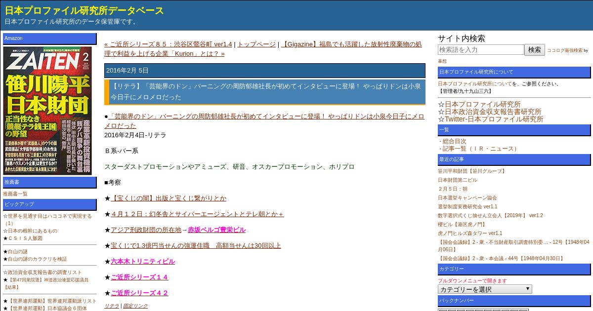Open ココログ最強検索 link
This screenshot has height=311, width=593.
[565, 50]
